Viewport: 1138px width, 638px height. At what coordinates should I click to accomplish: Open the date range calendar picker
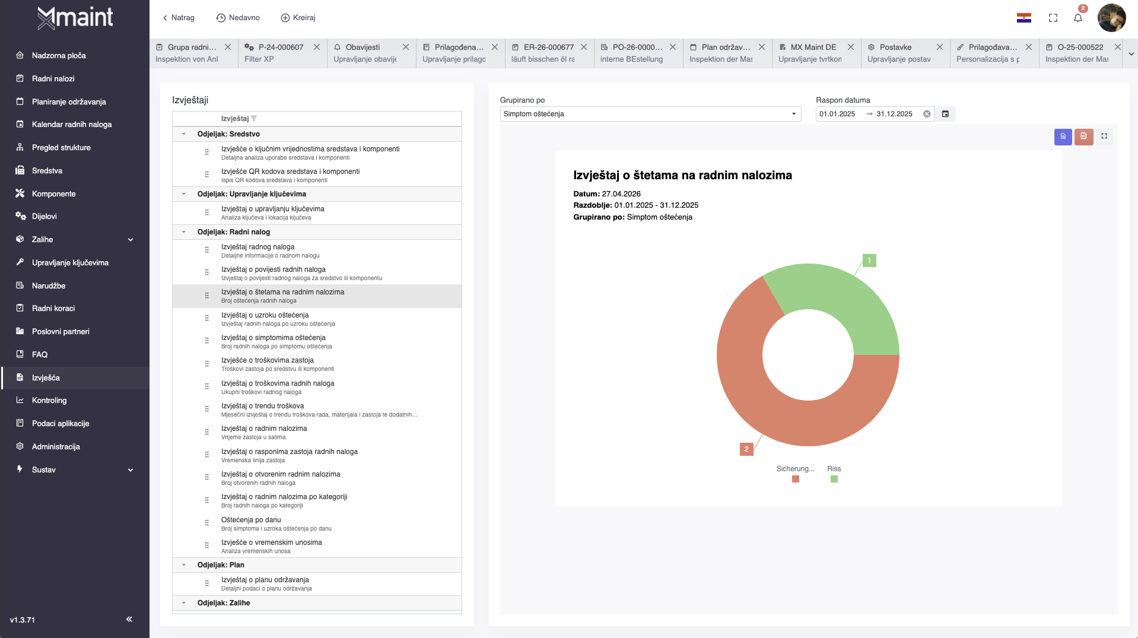point(945,114)
